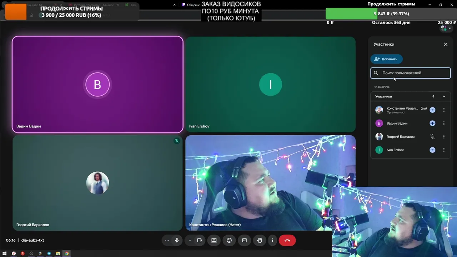This screenshot has width=457, height=257.
Task: Click Константин Решалов's audio status icon
Action: pyautogui.click(x=432, y=110)
